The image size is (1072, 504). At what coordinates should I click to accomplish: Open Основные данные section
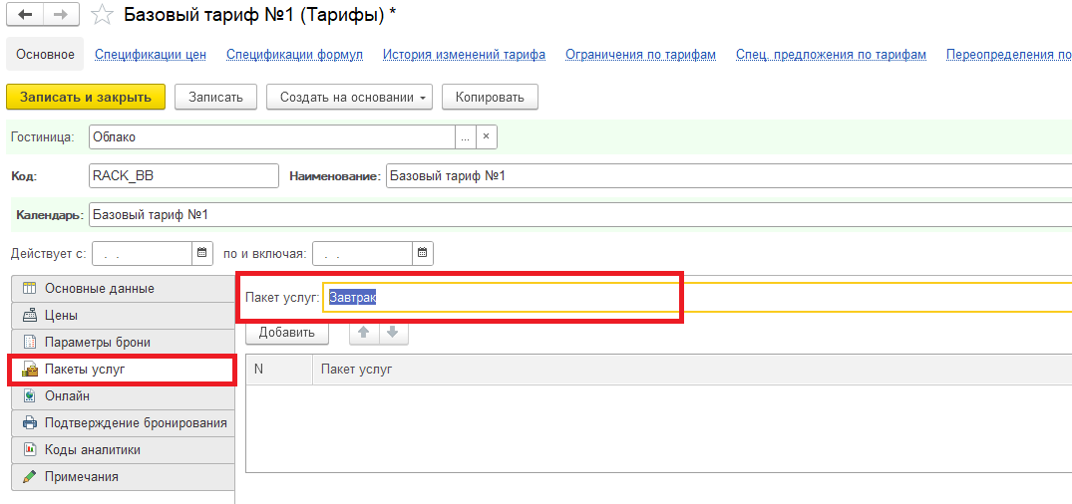[x=123, y=288]
